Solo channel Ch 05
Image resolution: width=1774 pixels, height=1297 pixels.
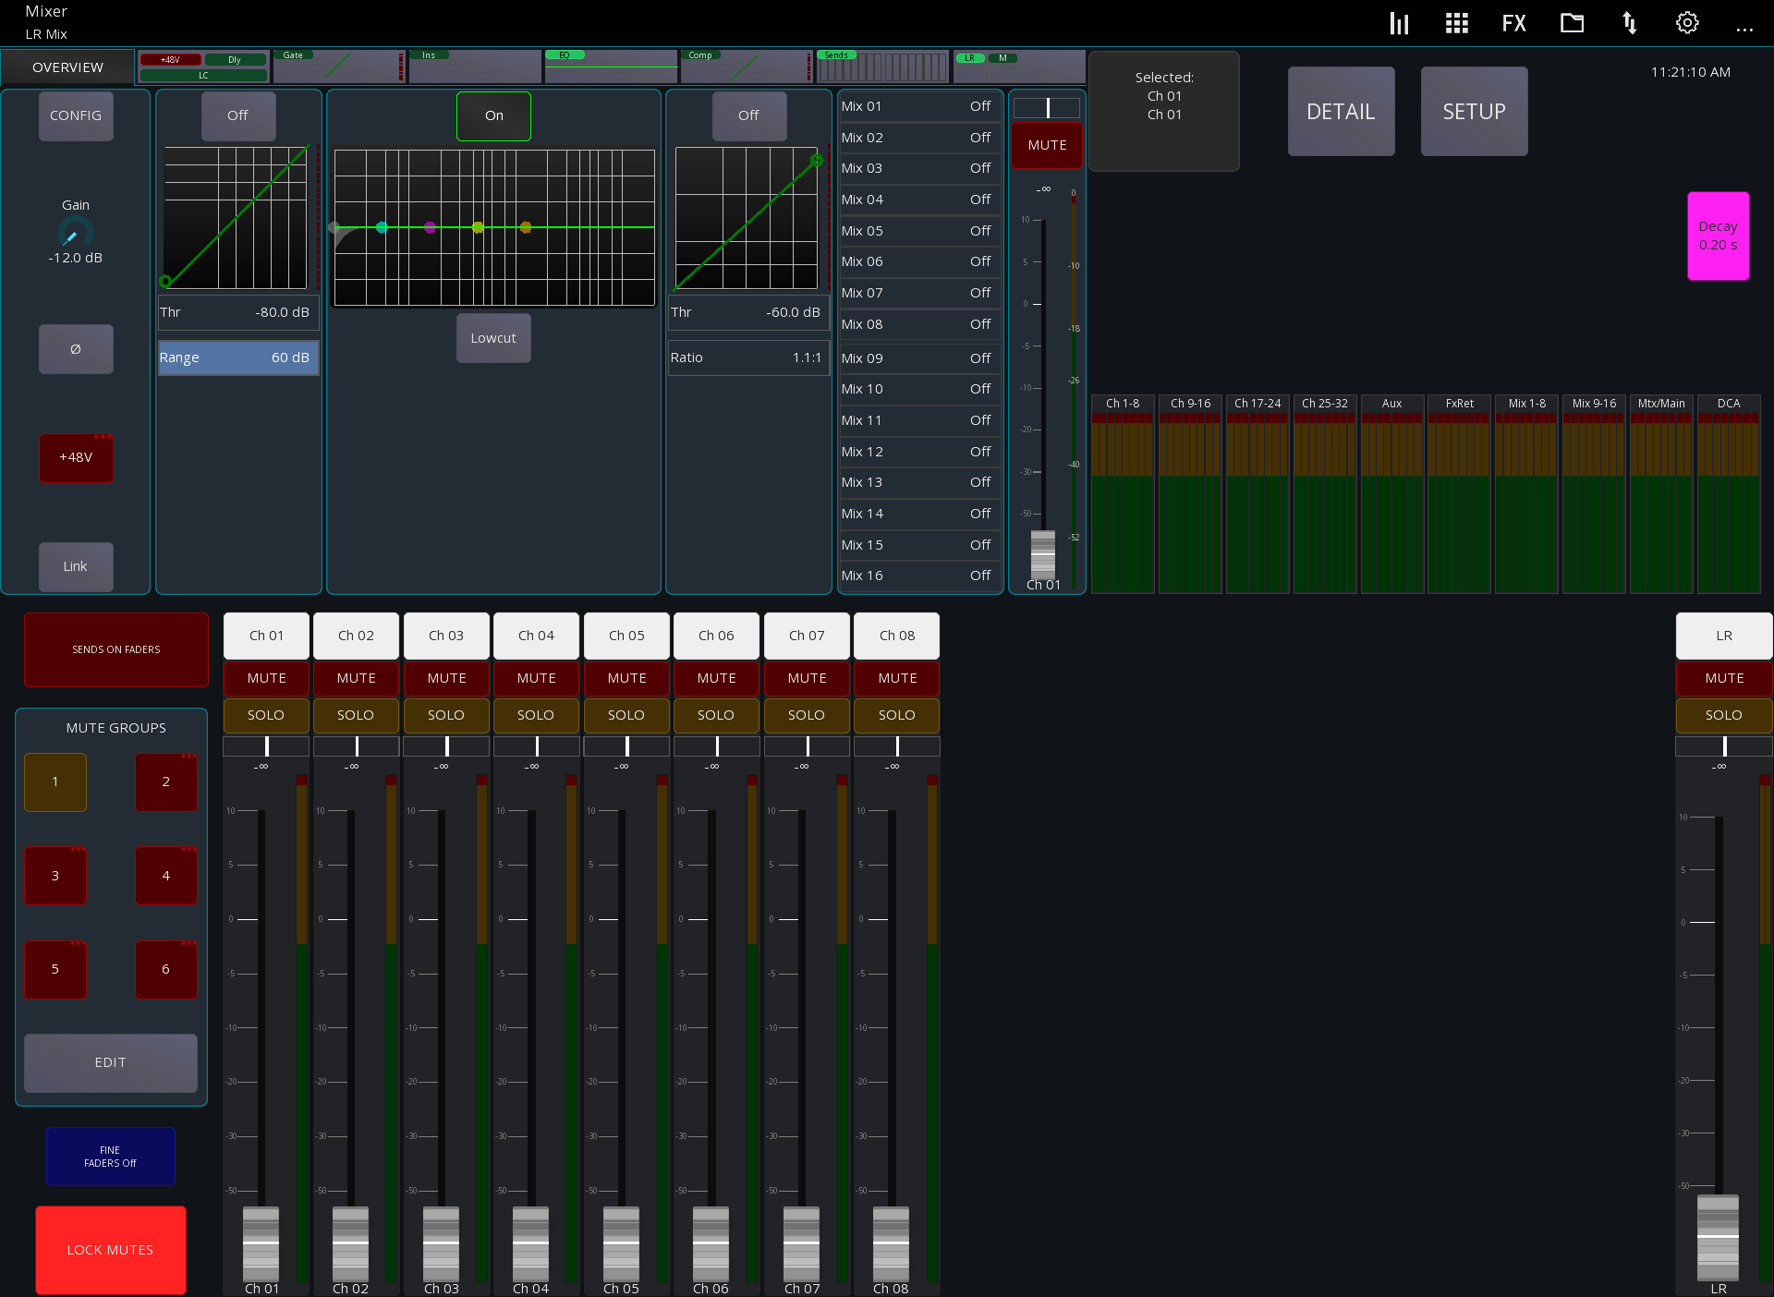click(626, 715)
